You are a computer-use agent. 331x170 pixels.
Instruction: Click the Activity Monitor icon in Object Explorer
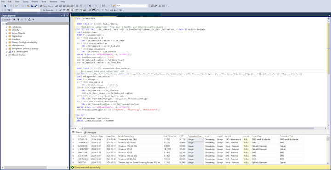tap(33, 19)
